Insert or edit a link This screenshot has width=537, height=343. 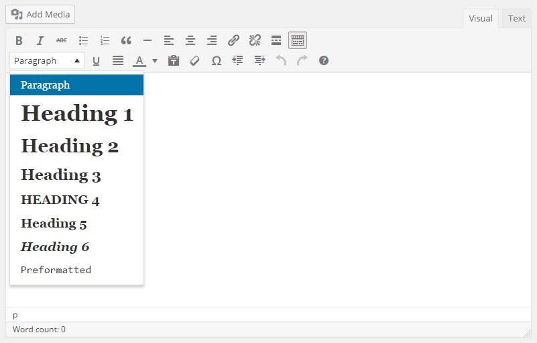233,40
